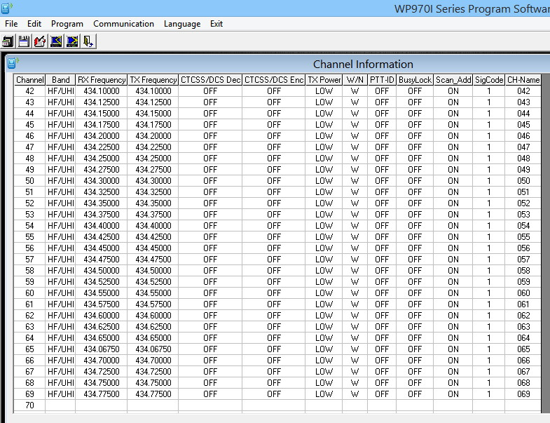Click the RX Frequency column header
550x423 pixels.
[x=102, y=80]
